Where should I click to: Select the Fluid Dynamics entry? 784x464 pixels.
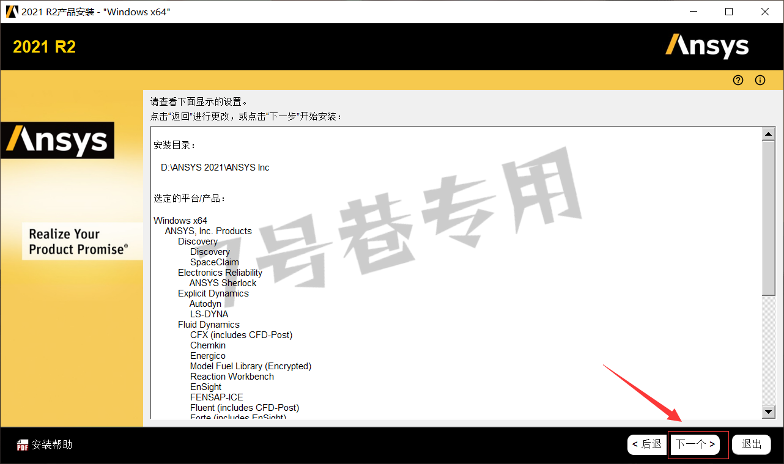tap(209, 325)
